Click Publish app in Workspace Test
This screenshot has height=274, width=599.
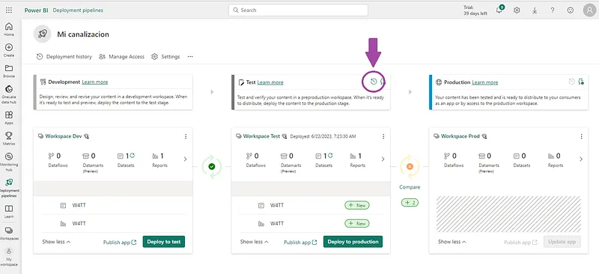click(300, 243)
